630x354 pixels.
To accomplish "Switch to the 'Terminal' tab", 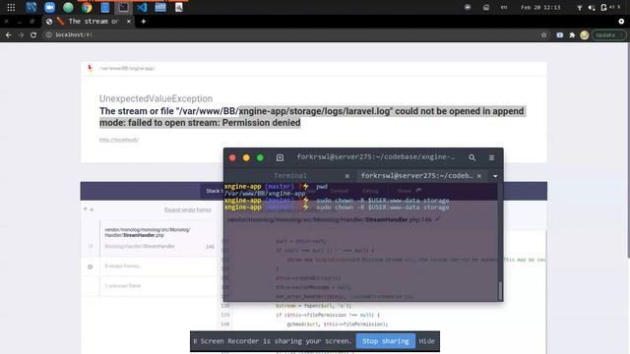I will point(290,176).
